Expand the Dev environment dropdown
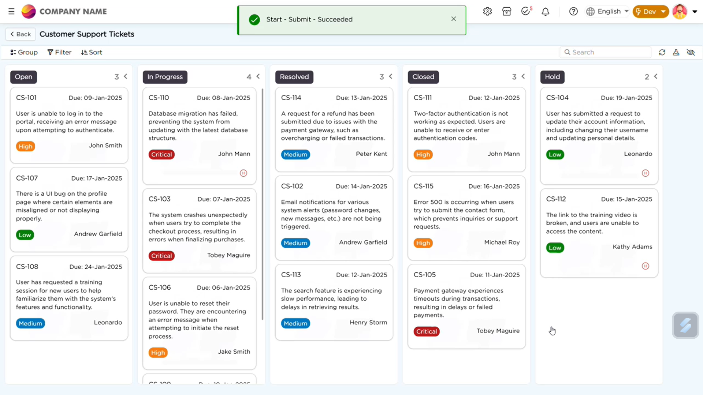This screenshot has height=395, width=703. coord(651,11)
